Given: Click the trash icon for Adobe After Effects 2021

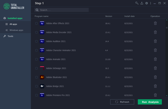Looking at the screenshot, I should click(x=155, y=23).
